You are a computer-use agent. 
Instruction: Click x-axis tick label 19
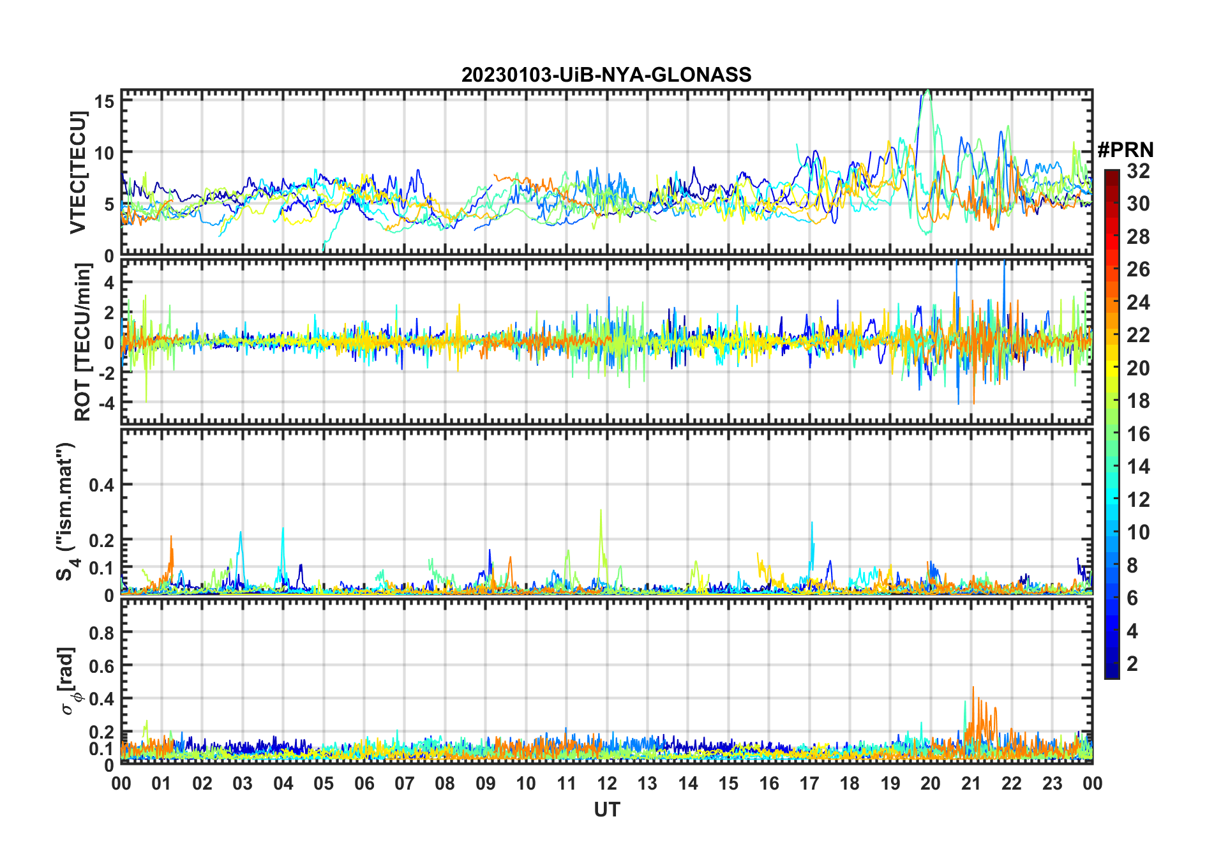(x=890, y=784)
